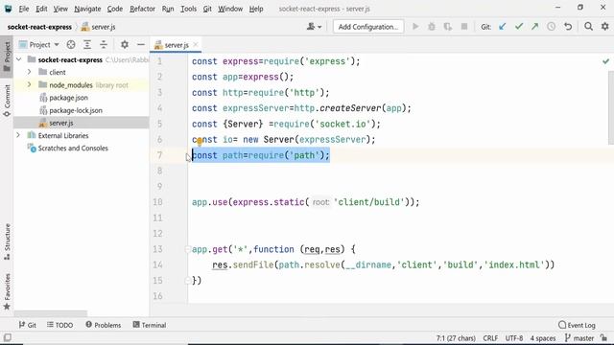Image resolution: width=614 pixels, height=345 pixels.
Task: Click the Run play icon
Action: tap(415, 27)
